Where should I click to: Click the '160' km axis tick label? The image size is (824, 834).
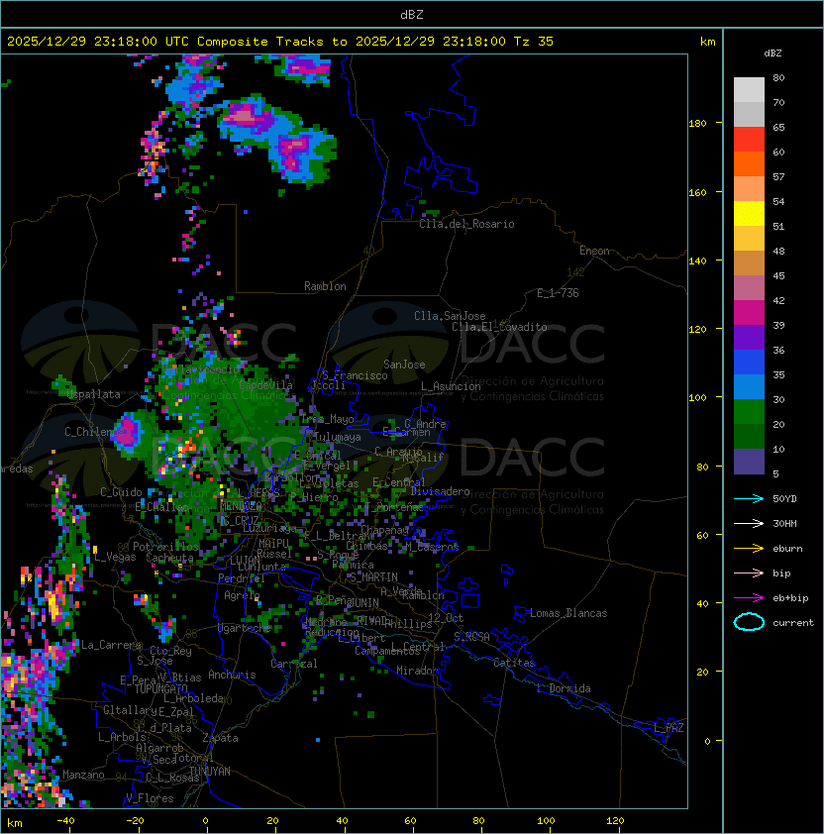pos(697,192)
